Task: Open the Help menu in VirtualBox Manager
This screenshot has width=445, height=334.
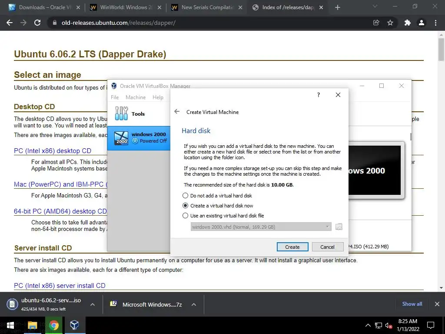Action: coord(158,97)
